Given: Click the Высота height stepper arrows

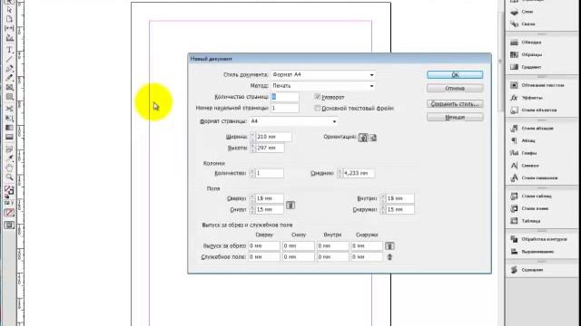Looking at the screenshot, I should tap(252, 148).
